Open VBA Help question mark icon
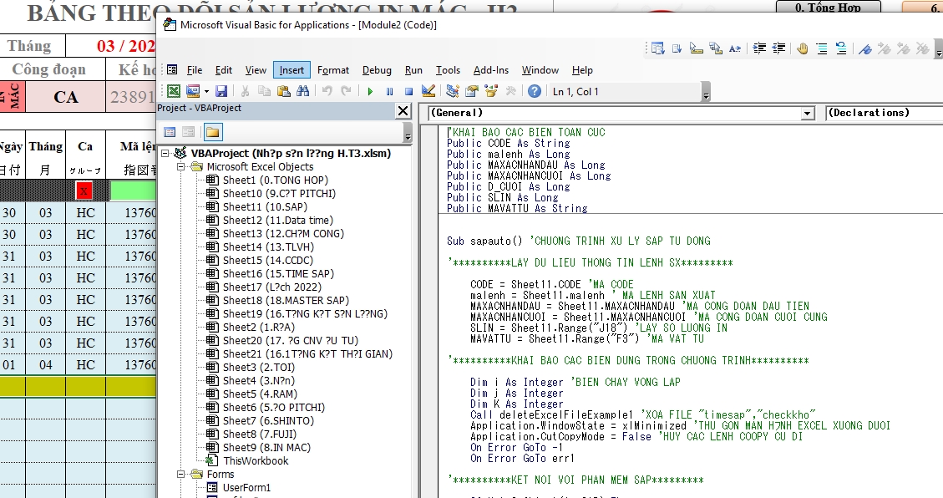Screen dimensions: 943x498 click(534, 91)
